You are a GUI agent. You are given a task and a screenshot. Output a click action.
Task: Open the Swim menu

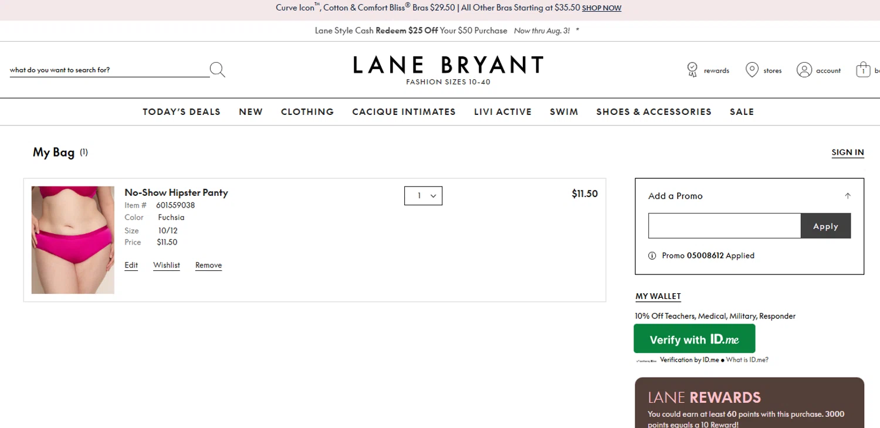point(564,111)
